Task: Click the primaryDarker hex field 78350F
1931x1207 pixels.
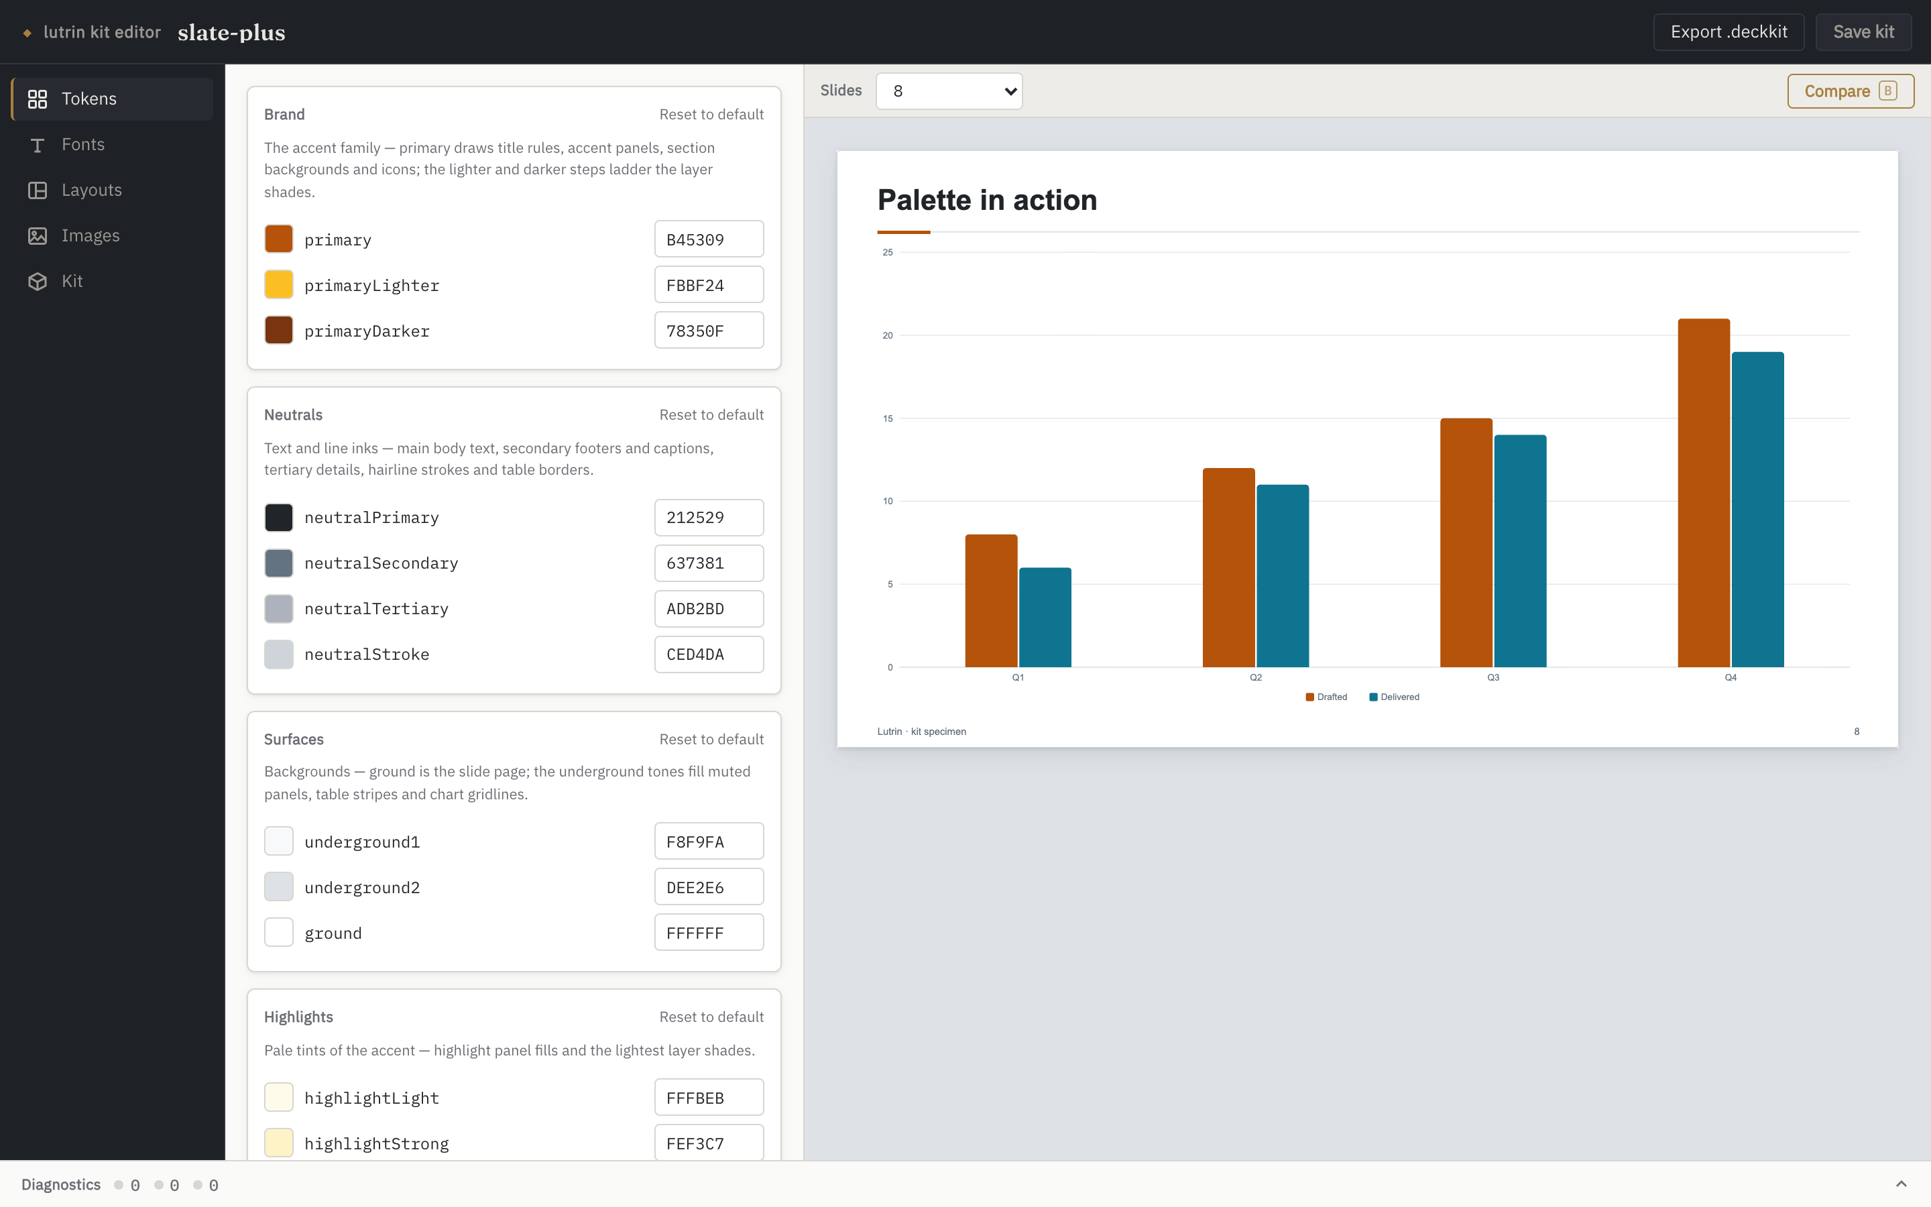Action: pyautogui.click(x=709, y=331)
